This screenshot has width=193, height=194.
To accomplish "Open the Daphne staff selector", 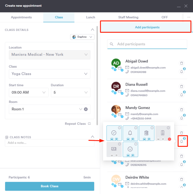I will 82,37.
